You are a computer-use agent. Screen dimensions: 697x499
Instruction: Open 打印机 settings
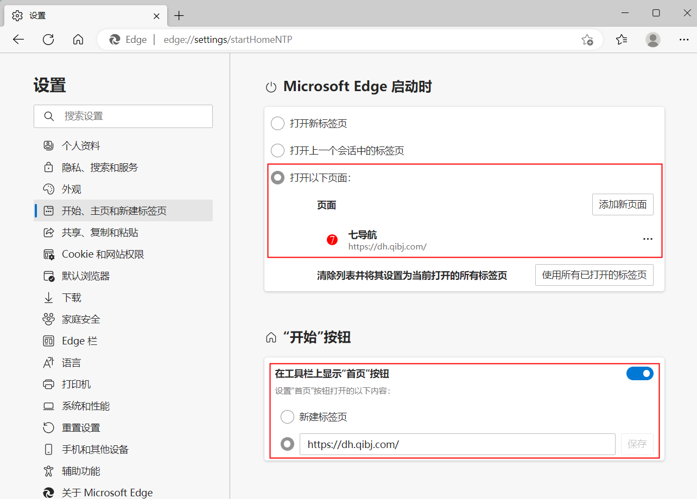click(123, 385)
